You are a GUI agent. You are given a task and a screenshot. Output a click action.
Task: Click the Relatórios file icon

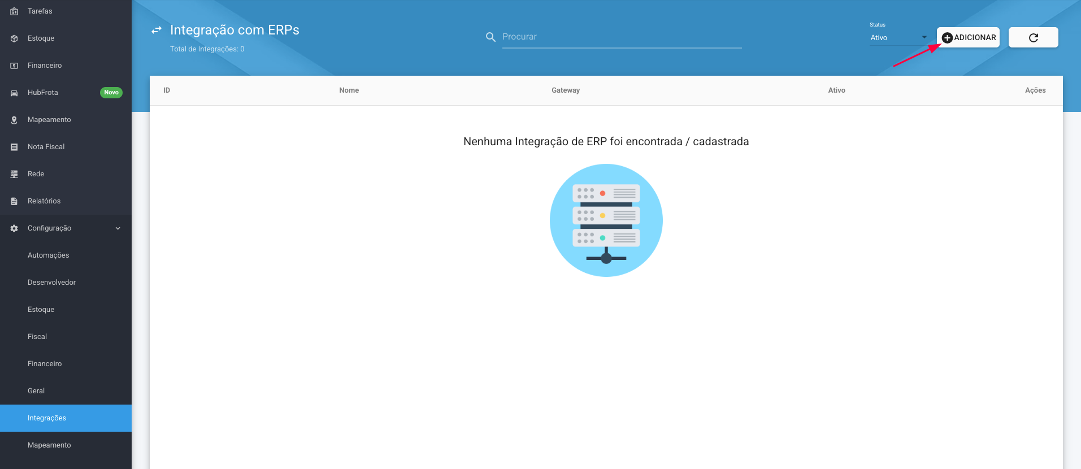point(14,201)
